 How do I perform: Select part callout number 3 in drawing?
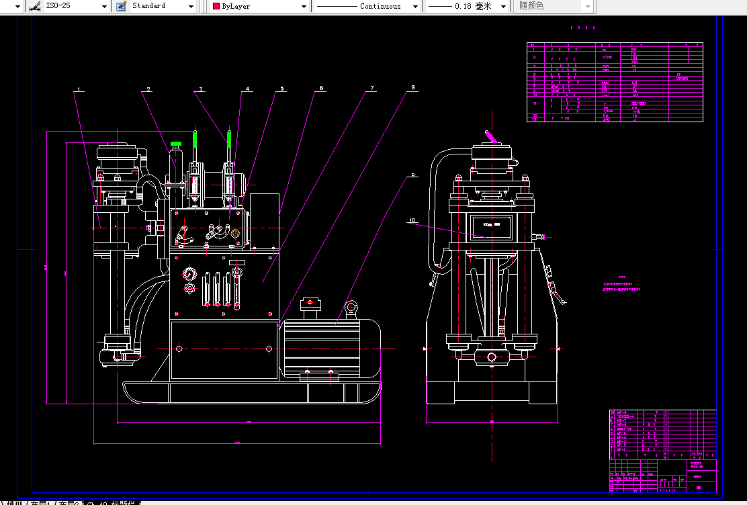pyautogui.click(x=201, y=89)
